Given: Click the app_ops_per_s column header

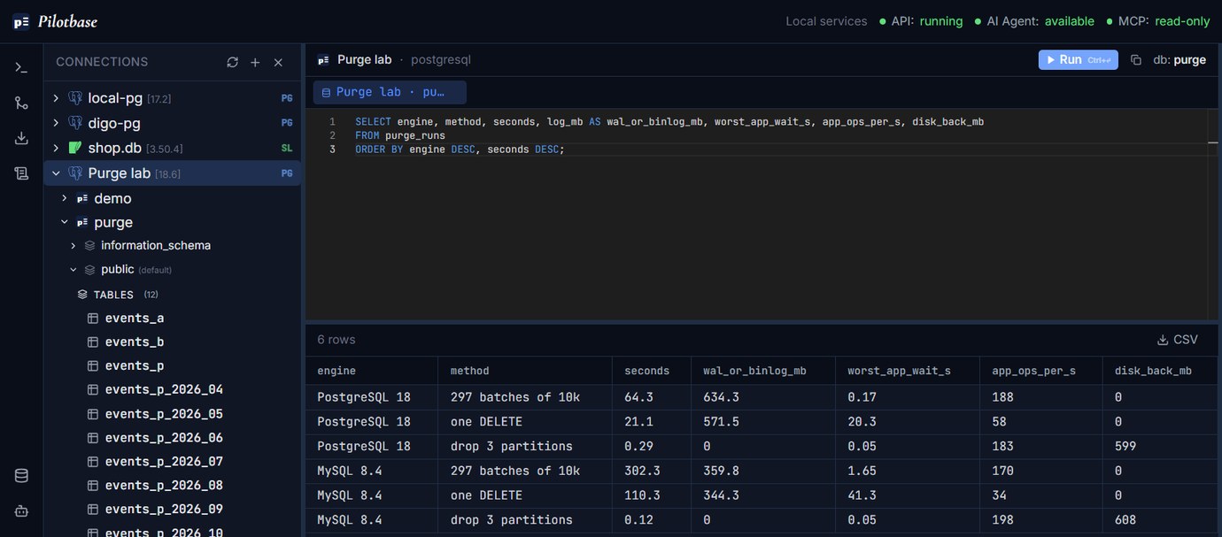Looking at the screenshot, I should coord(1041,371).
